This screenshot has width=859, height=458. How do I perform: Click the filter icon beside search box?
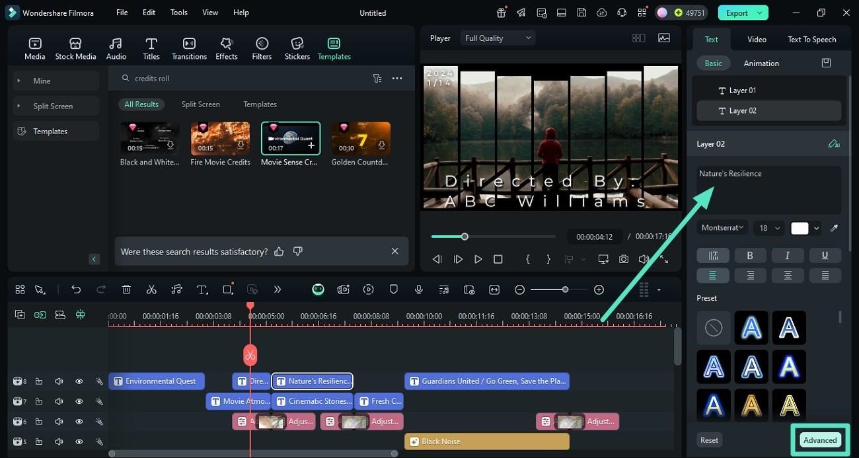[x=377, y=78]
